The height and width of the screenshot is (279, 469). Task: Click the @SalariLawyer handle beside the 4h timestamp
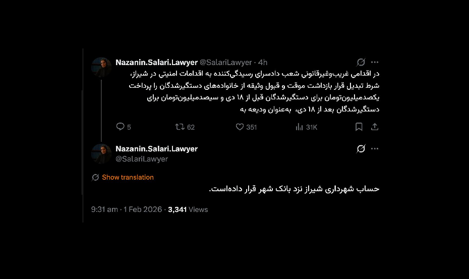point(226,63)
